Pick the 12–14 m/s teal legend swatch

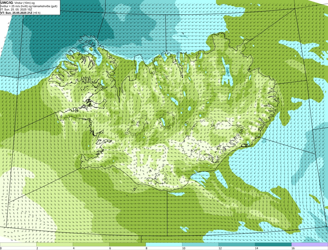[x=237, y=245]
